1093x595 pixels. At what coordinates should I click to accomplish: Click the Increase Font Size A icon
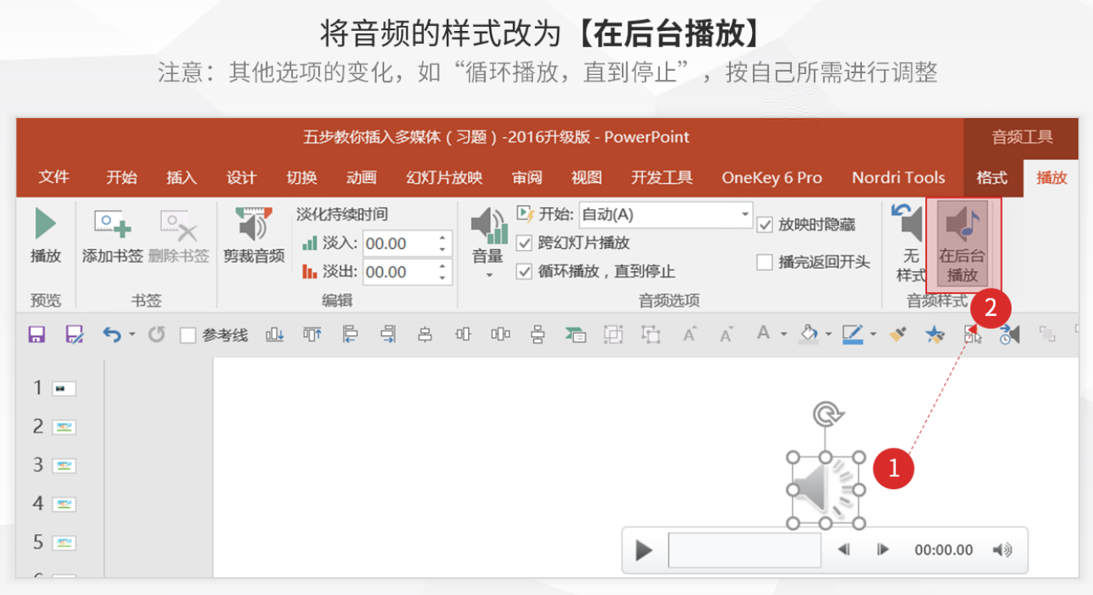[x=689, y=334]
